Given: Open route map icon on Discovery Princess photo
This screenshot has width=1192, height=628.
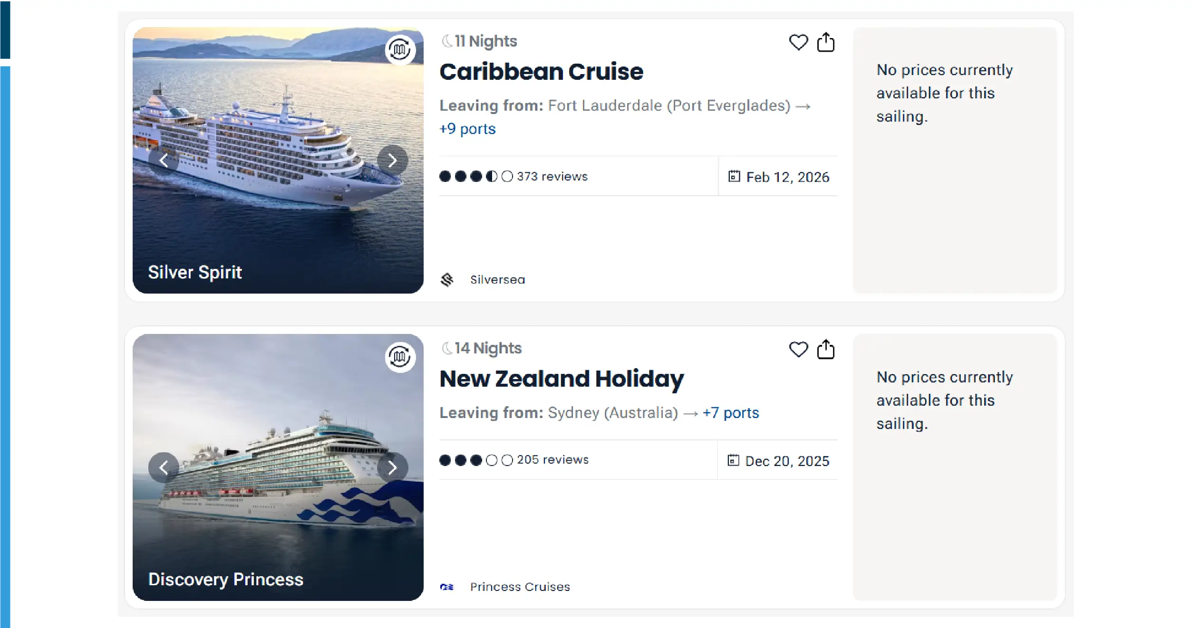Looking at the screenshot, I should coord(400,357).
